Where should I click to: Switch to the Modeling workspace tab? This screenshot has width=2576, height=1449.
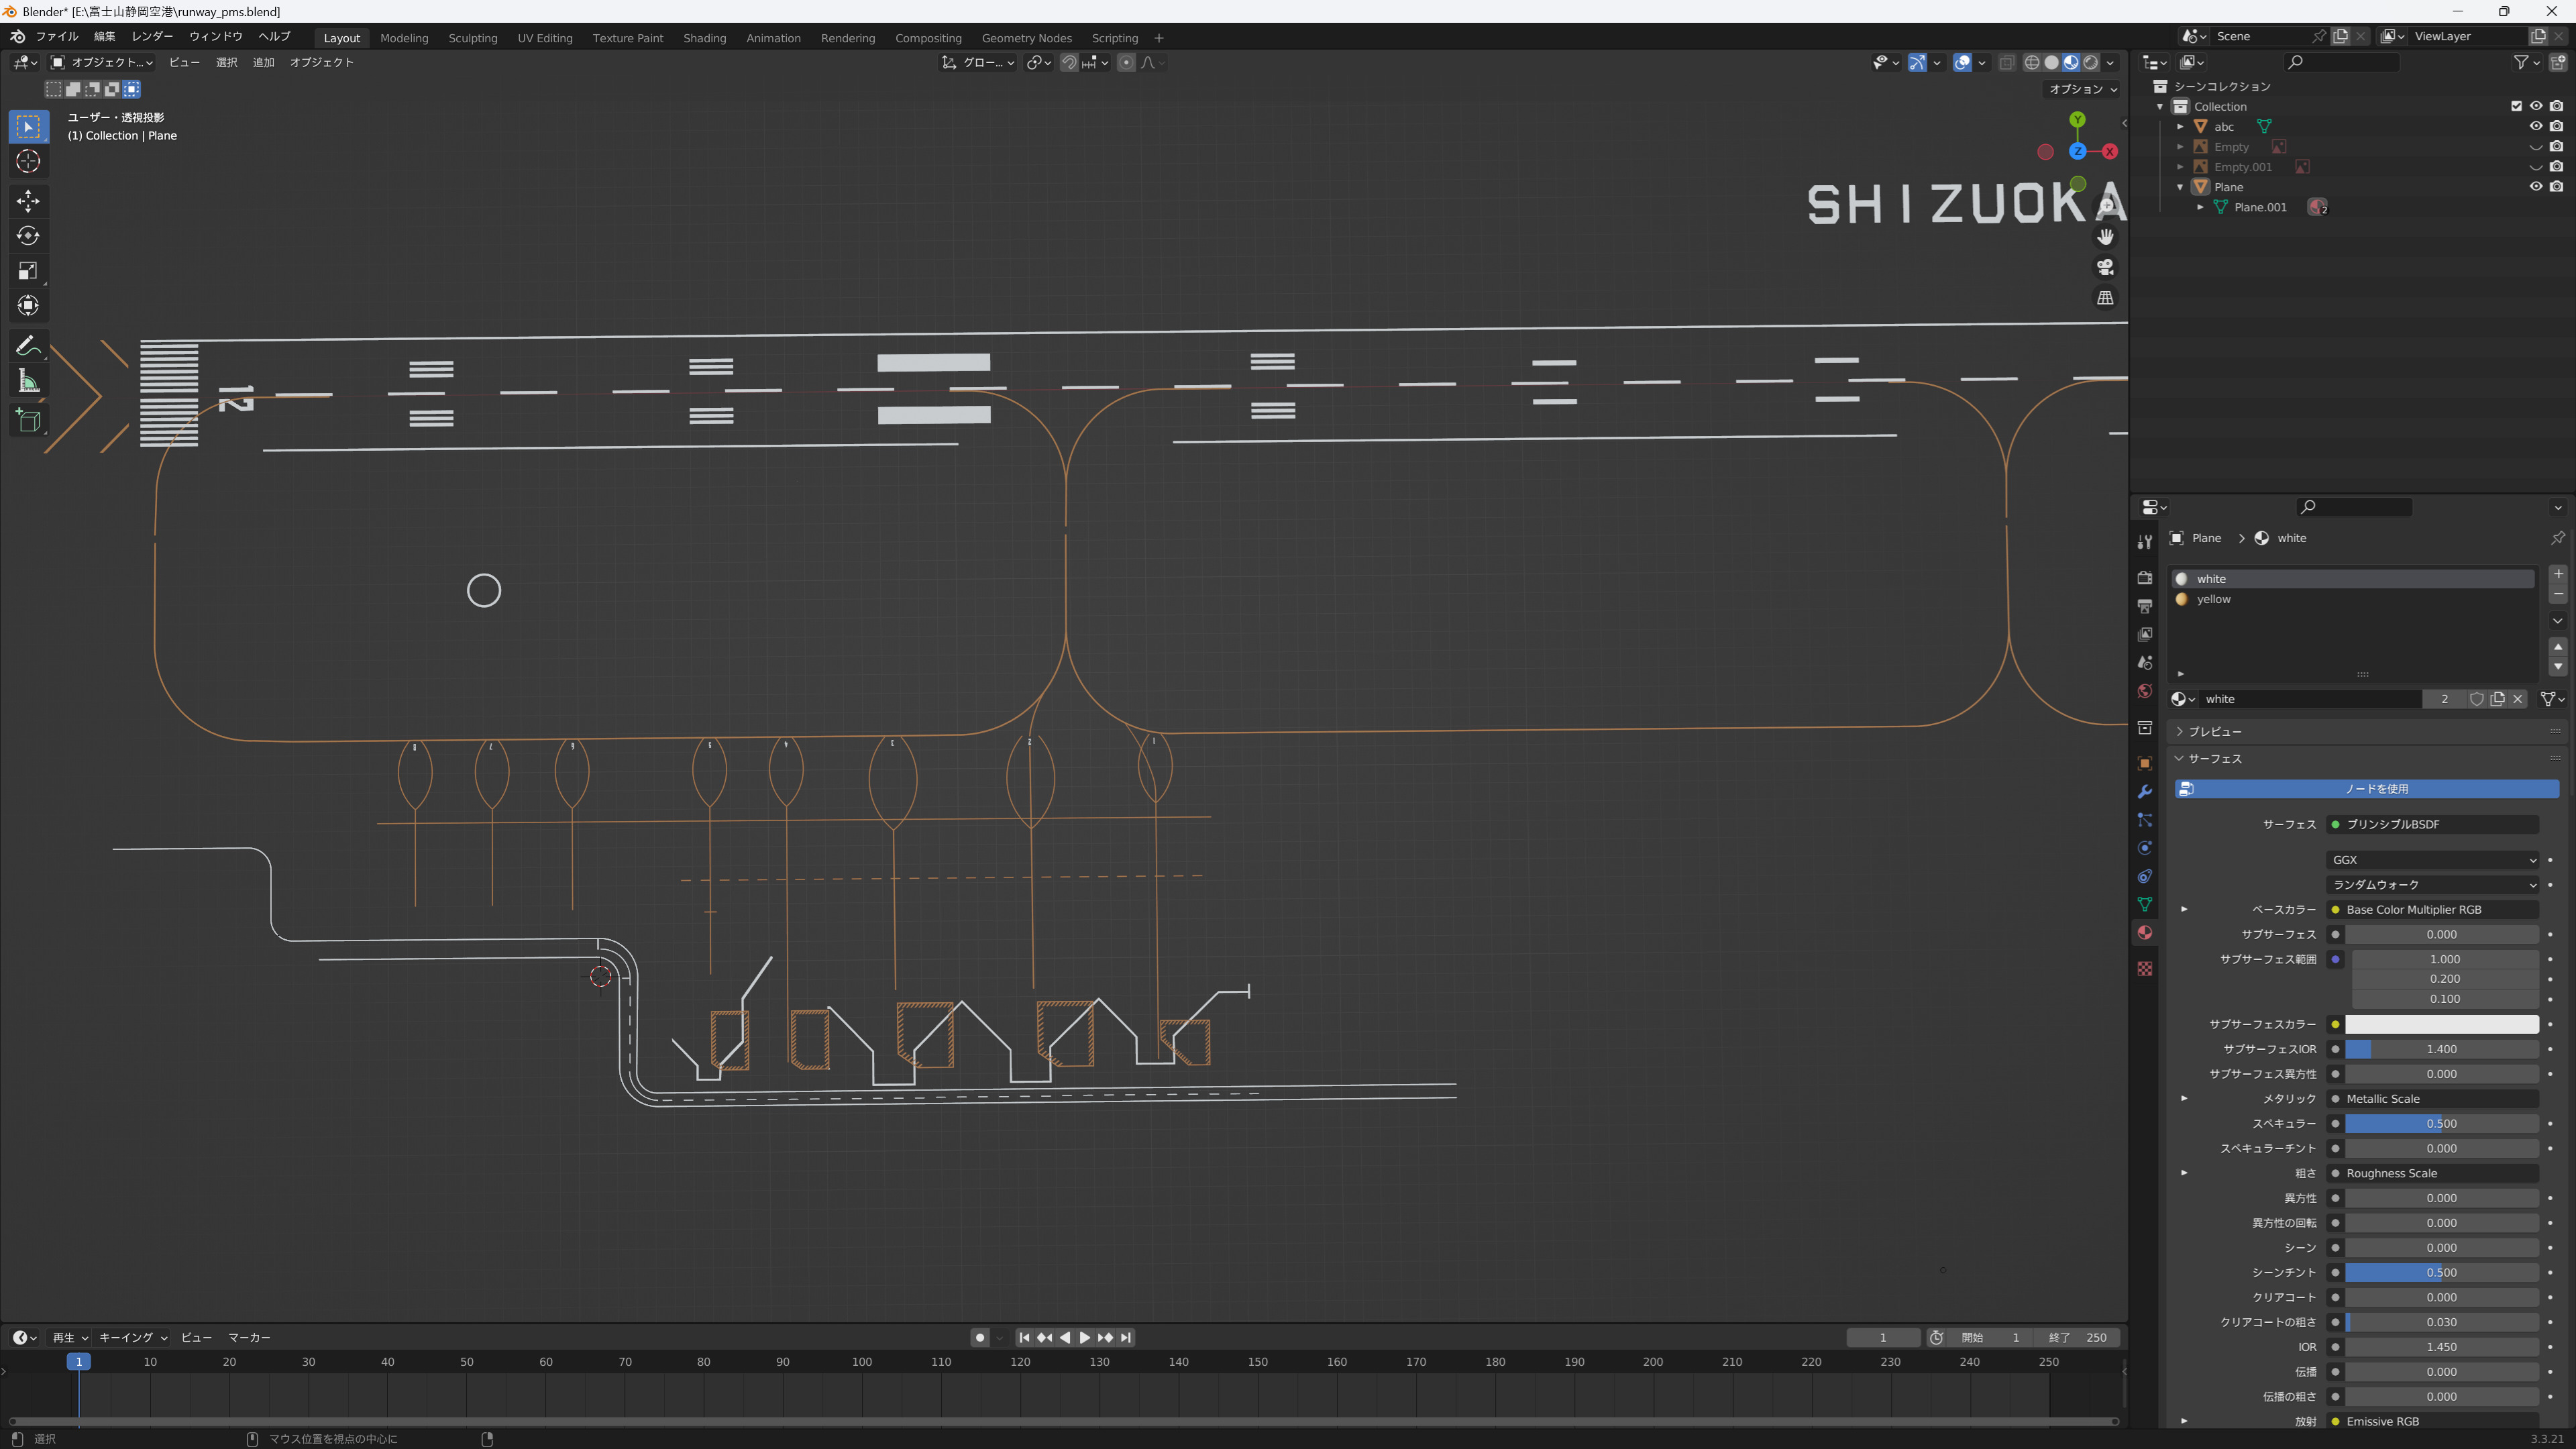pyautogui.click(x=404, y=38)
